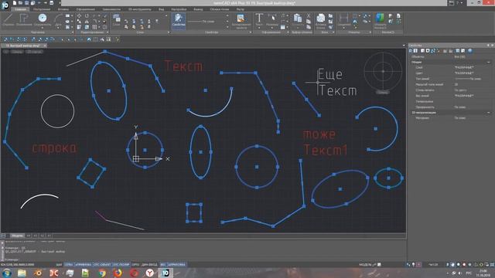Toggle ОРТО mode in status bar
Screen dimensions: 495x278
135,264
